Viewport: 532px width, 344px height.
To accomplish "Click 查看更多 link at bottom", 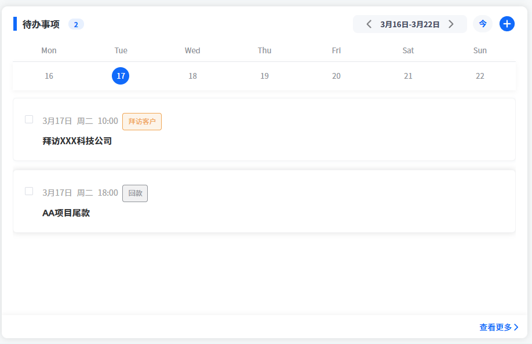I will pyautogui.click(x=499, y=327).
